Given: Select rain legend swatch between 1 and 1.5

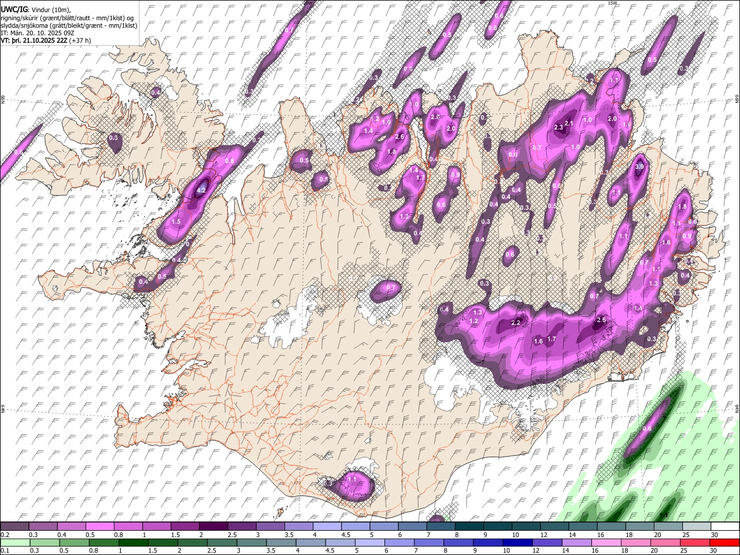Looking at the screenshot, I should (134, 542).
